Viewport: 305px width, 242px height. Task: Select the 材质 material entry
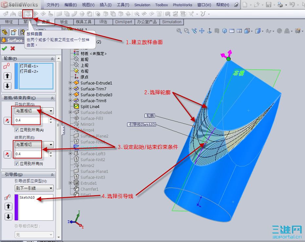pos(94,53)
